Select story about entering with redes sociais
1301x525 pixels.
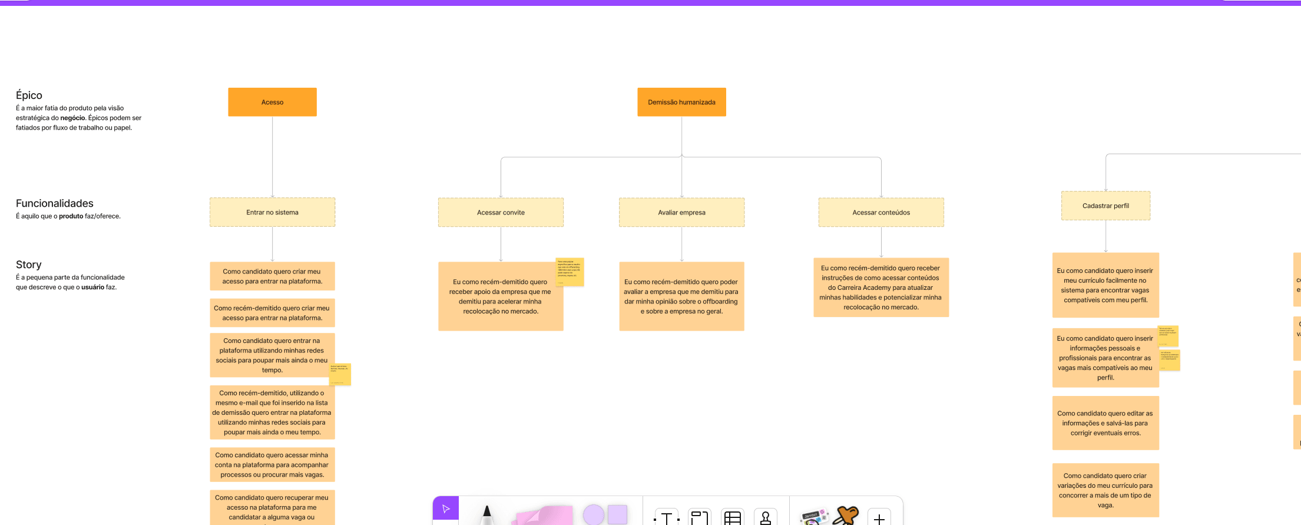tap(272, 355)
